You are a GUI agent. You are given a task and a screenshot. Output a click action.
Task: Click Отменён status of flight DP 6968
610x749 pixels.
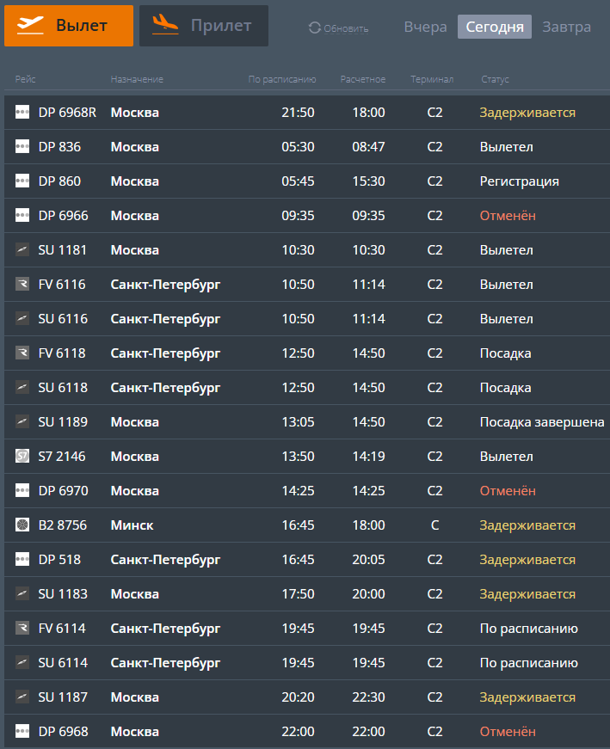pos(508,731)
